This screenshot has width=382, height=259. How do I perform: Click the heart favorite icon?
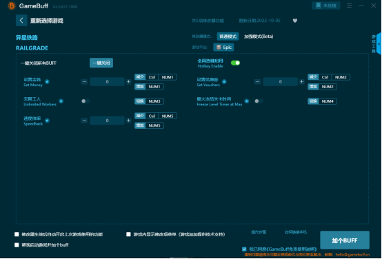295,21
